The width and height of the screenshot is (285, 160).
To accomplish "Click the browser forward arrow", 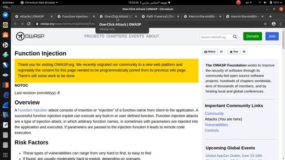I will [22, 24].
